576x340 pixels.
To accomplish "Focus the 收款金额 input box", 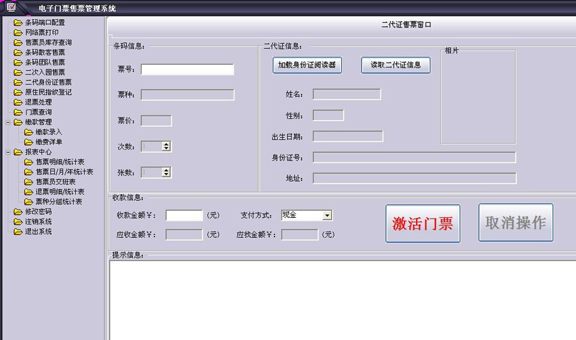I will point(184,216).
